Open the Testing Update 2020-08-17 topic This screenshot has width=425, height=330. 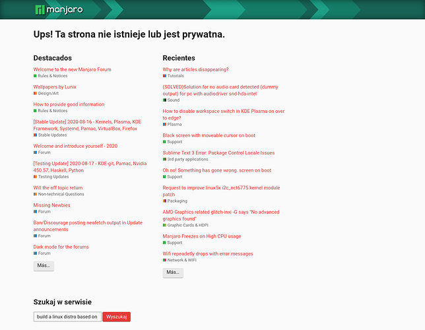point(90,167)
